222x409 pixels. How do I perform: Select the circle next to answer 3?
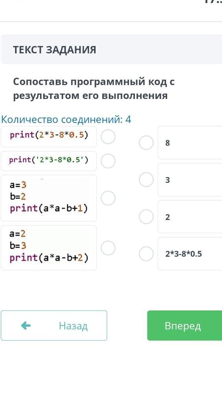pos(146,180)
